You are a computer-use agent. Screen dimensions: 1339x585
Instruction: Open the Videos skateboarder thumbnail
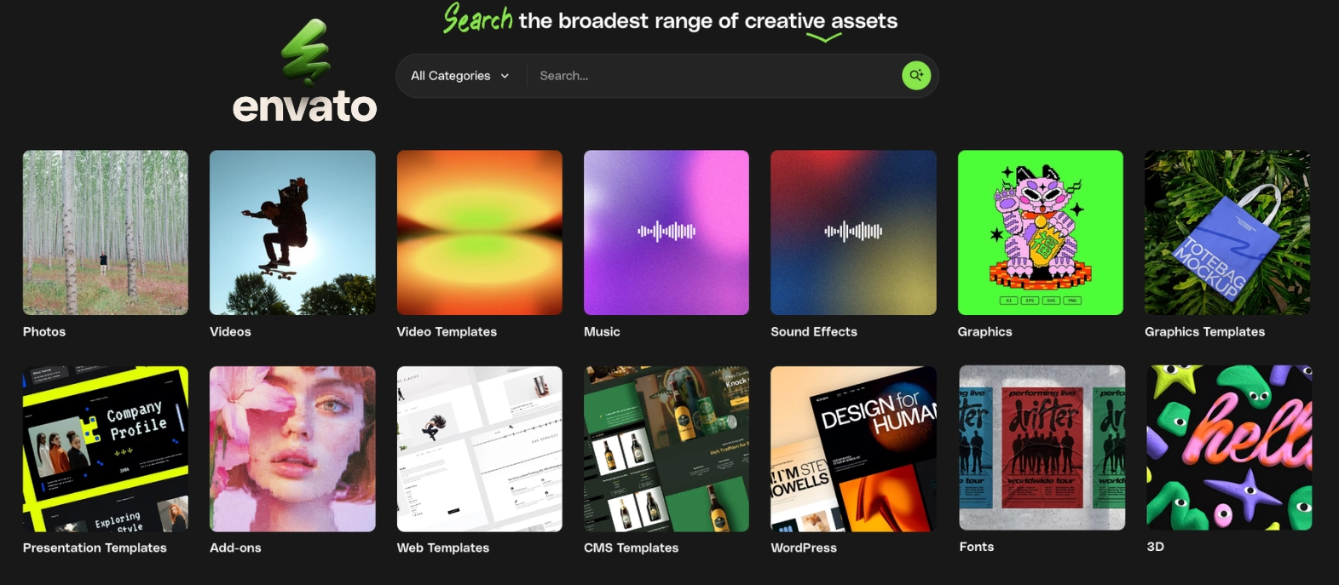[x=292, y=232]
